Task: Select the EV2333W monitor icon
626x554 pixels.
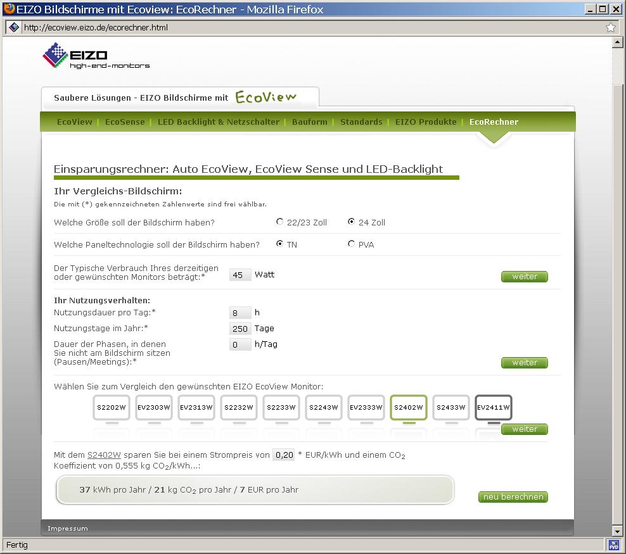Action: pos(366,408)
